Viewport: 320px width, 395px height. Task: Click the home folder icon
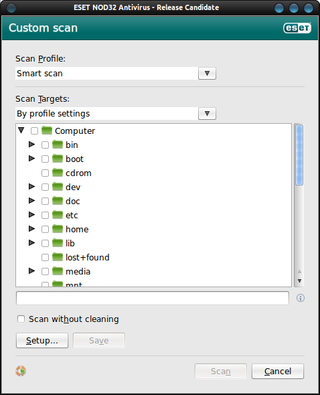(x=58, y=229)
